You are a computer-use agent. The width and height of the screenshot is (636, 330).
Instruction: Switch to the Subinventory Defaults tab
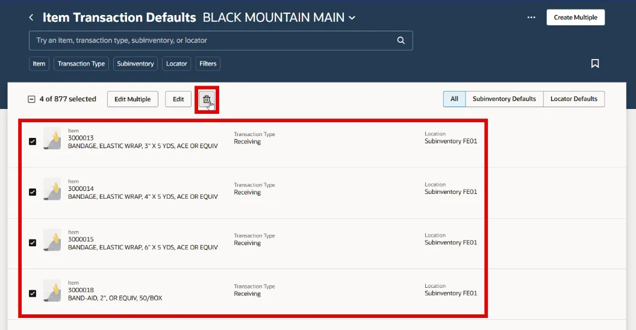click(504, 99)
